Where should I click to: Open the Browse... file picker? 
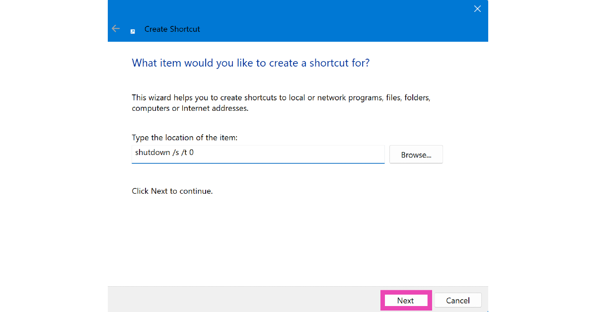tap(416, 155)
